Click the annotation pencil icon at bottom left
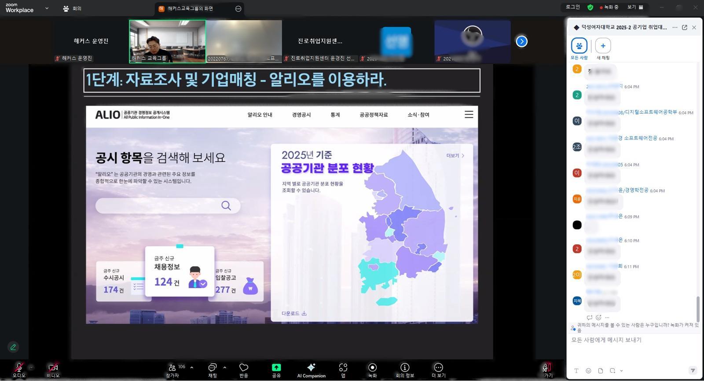704x381 pixels. [x=13, y=347]
